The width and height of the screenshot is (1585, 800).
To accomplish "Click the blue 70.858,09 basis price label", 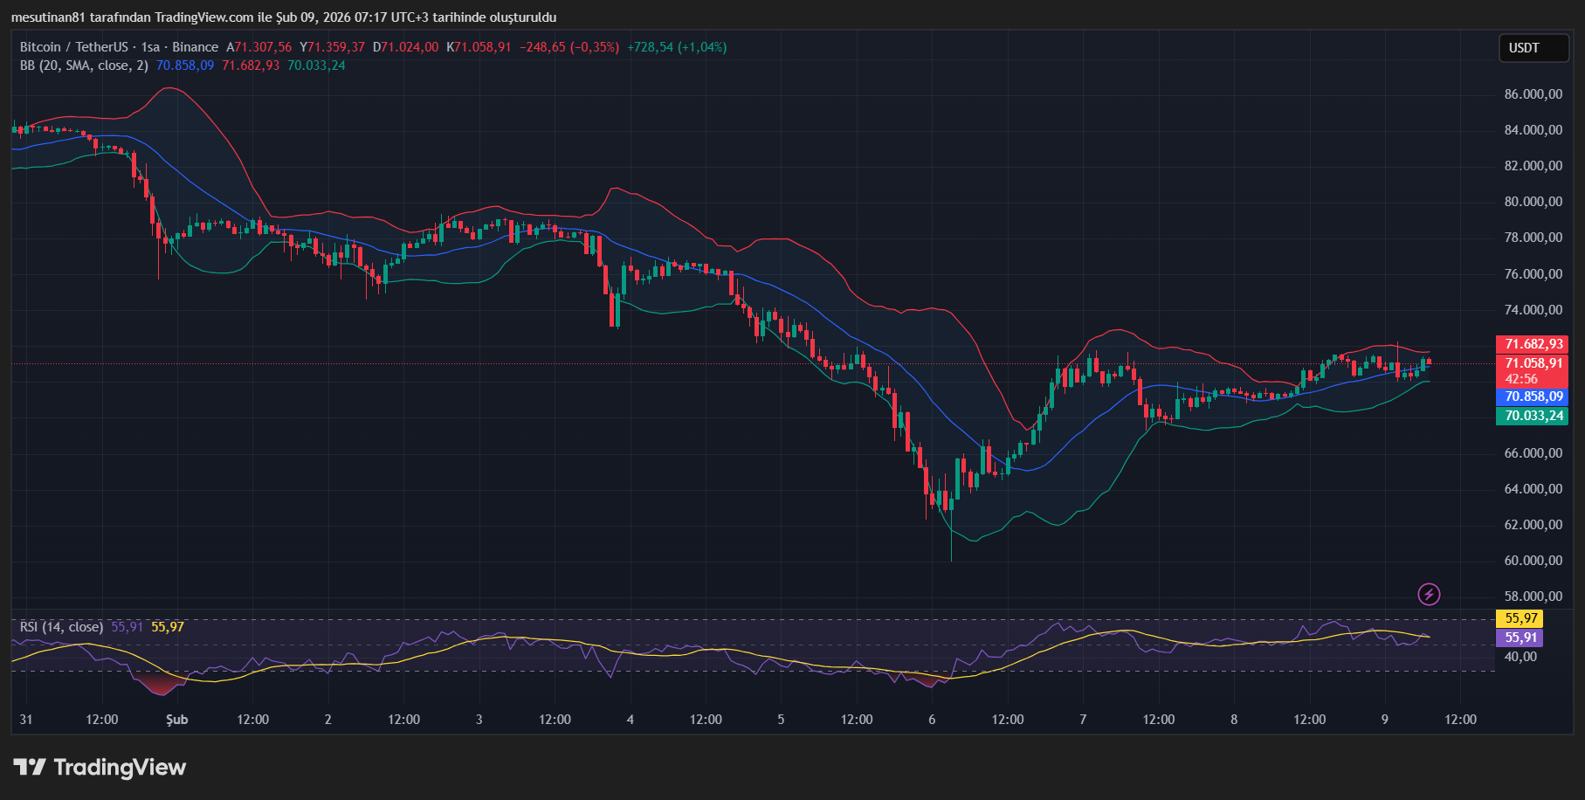I will tap(1533, 397).
